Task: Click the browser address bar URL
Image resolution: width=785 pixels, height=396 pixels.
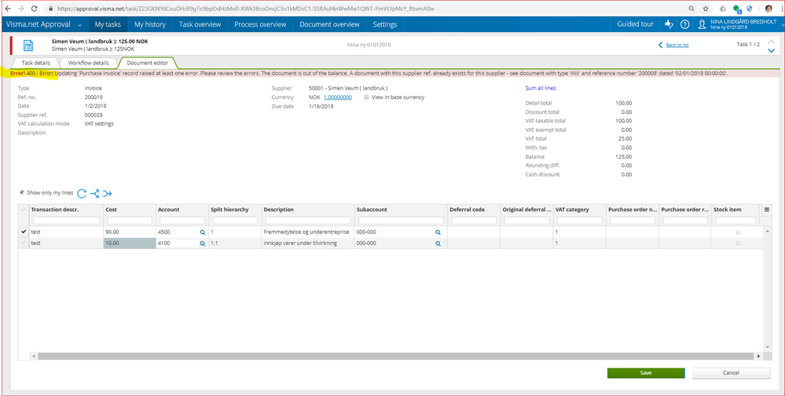Action: [x=245, y=9]
